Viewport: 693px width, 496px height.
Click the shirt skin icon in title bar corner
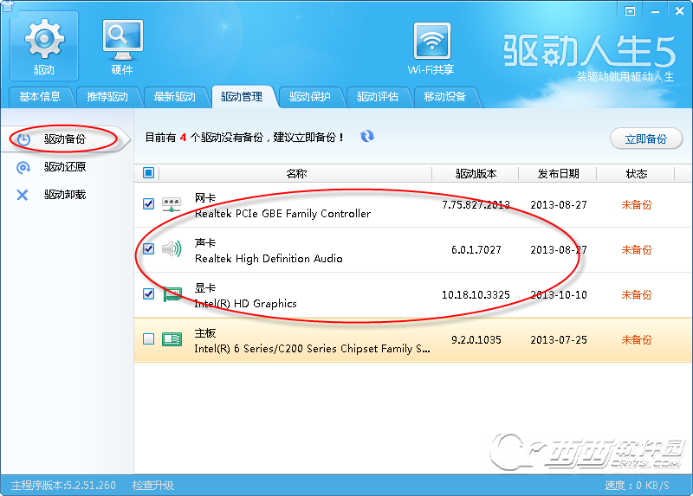8,6
